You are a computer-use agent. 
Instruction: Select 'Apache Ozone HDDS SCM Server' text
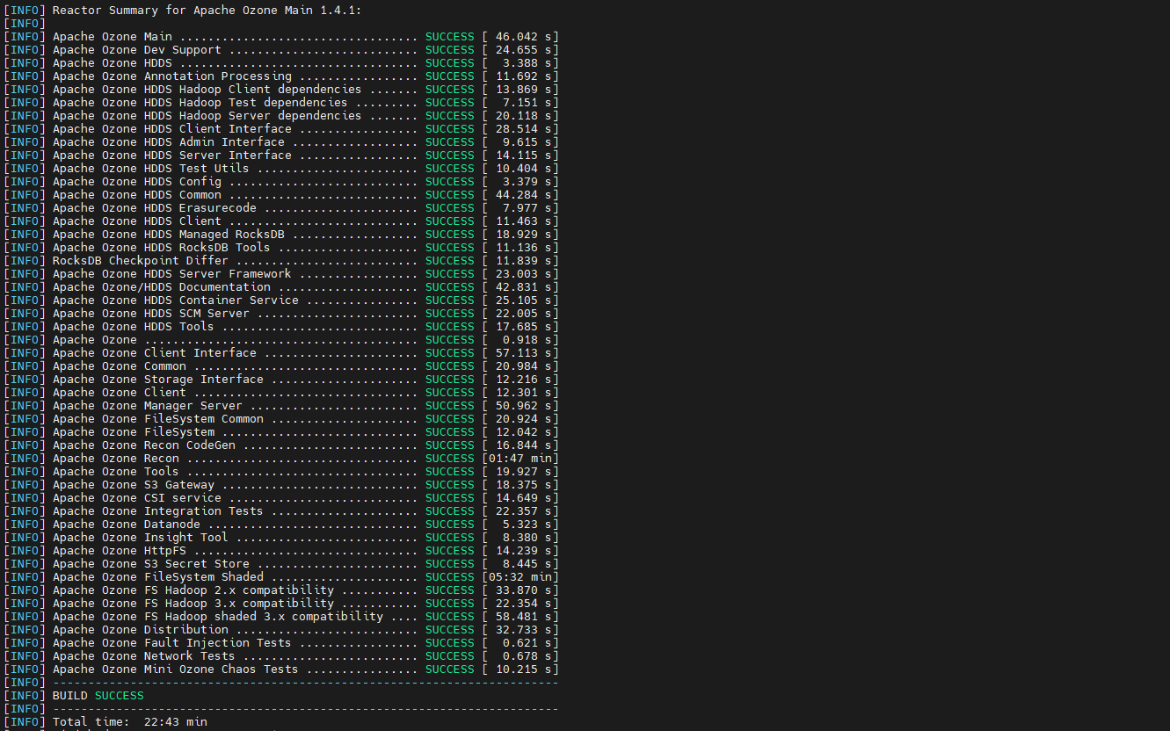pos(151,314)
